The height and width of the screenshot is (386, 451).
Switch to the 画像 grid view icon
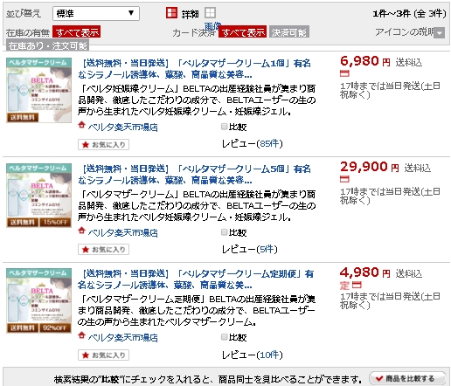pos(210,13)
